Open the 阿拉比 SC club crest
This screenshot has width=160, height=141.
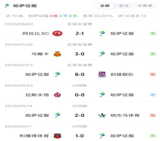click(x=57, y=33)
